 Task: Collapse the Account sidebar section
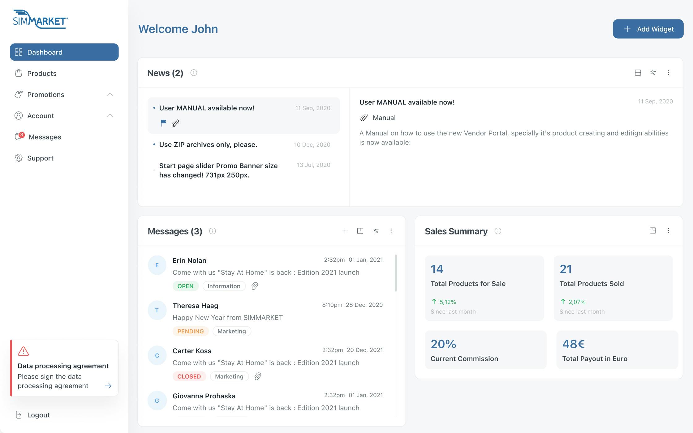point(110,116)
